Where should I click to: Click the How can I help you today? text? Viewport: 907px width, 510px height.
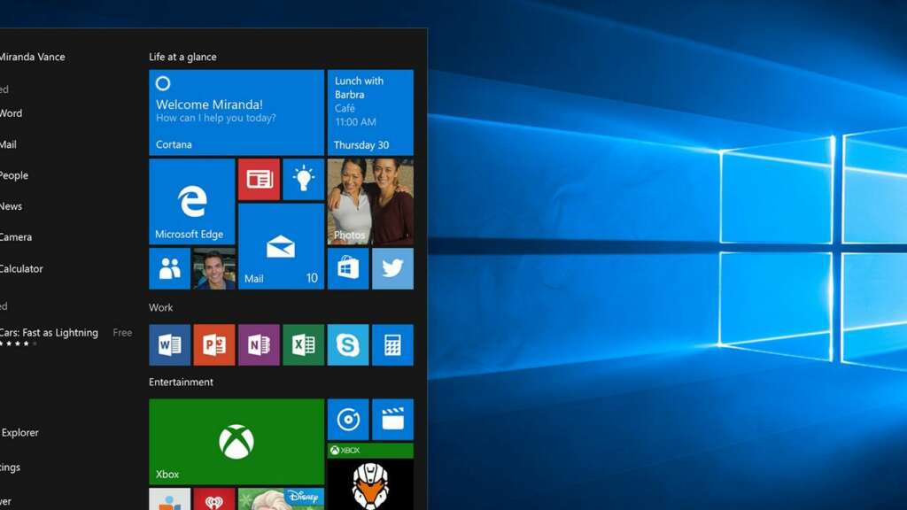point(216,118)
